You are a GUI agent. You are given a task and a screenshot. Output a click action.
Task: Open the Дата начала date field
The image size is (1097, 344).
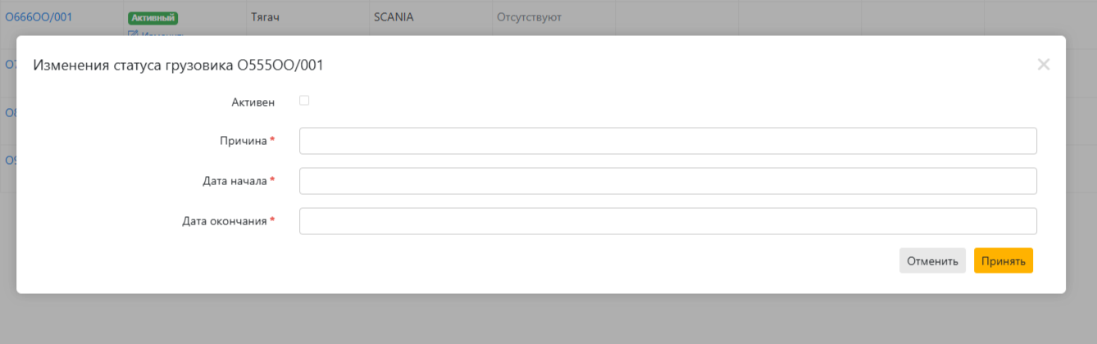[667, 181]
